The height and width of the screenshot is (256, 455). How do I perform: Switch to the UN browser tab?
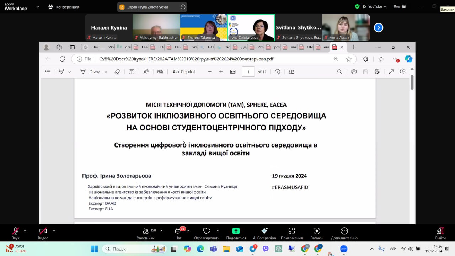coord(307,47)
